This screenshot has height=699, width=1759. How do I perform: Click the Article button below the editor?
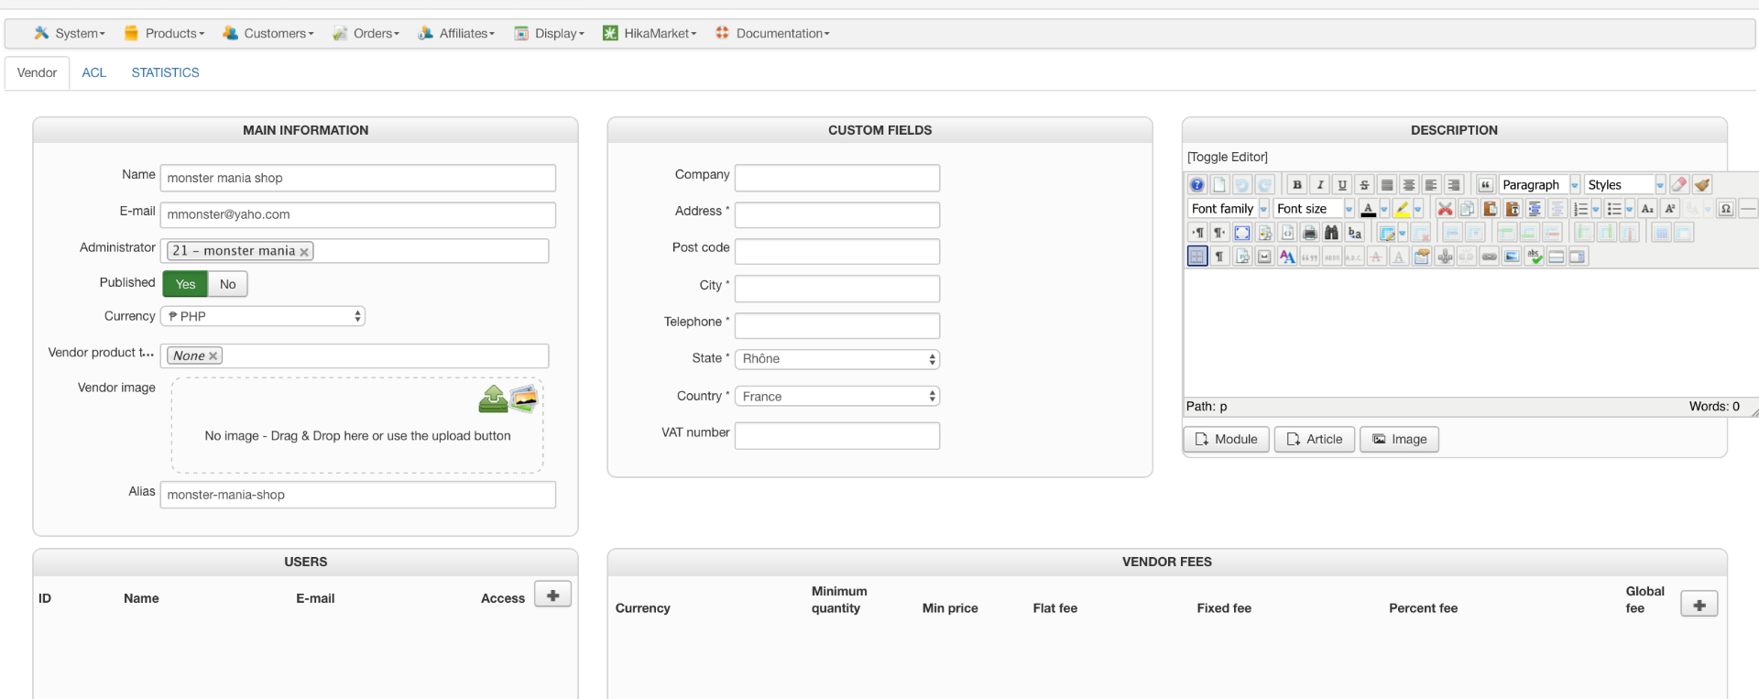point(1315,440)
